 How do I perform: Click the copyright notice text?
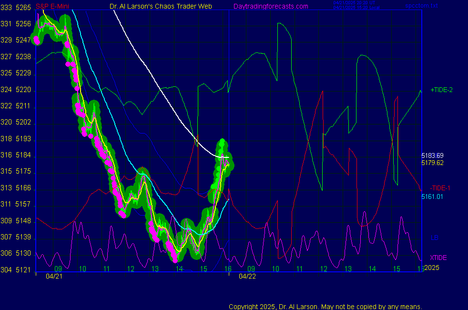pos(325,306)
